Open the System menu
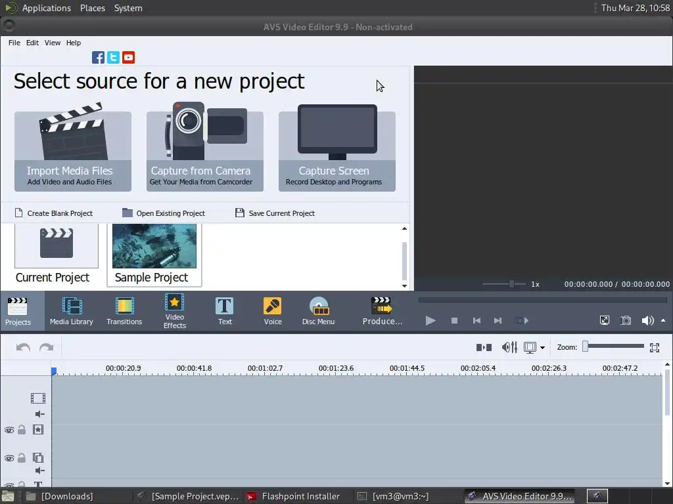Viewport: 673px width, 504px height. 128,8
